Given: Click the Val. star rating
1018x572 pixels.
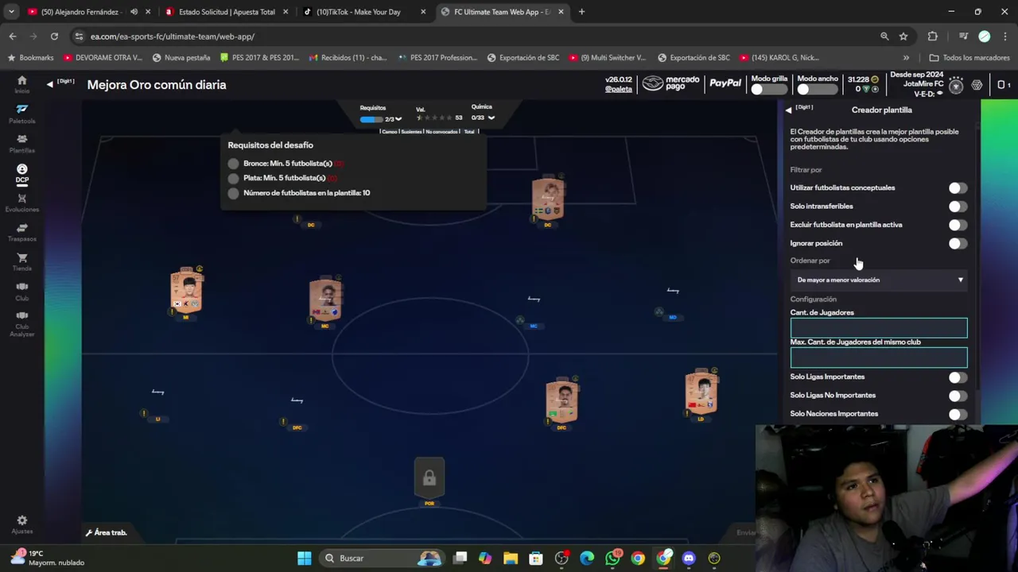Looking at the screenshot, I should pyautogui.click(x=435, y=118).
